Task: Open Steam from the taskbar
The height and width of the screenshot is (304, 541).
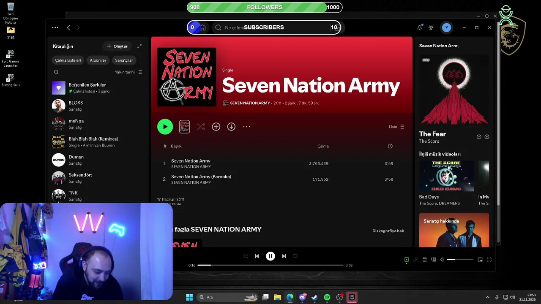Action: (315, 297)
